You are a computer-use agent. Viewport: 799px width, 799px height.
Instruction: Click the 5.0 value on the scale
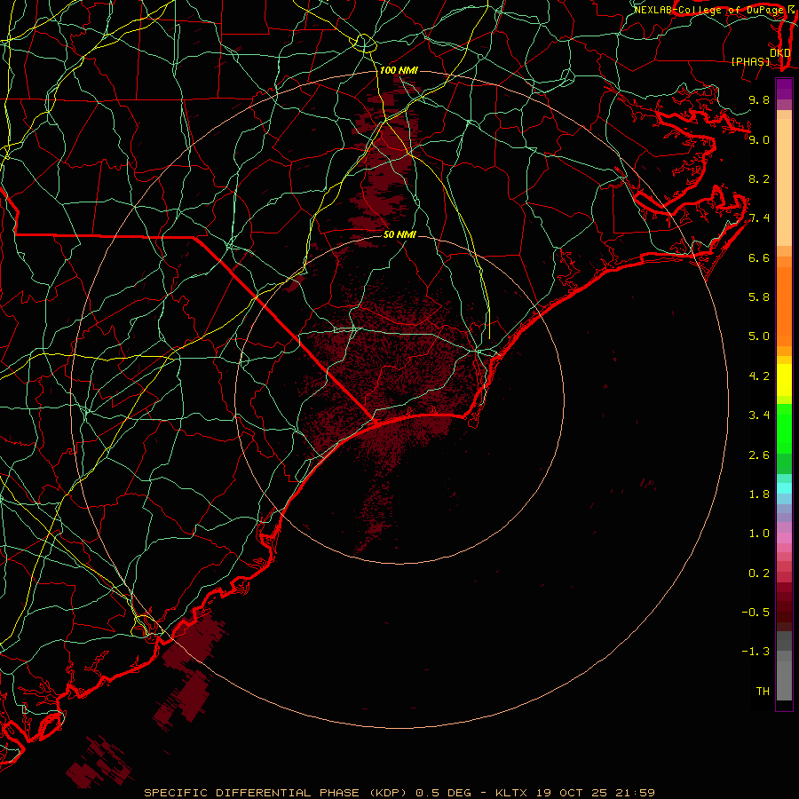click(759, 336)
